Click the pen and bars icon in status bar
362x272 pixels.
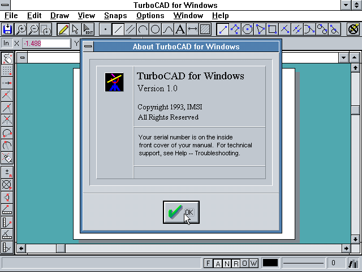pos(354,263)
